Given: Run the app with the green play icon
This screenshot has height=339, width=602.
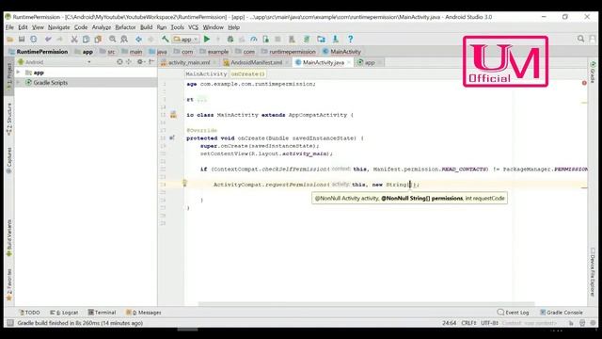Looking at the screenshot, I should click(207, 40).
